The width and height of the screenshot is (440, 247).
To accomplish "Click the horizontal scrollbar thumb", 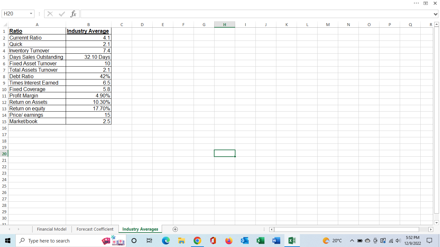I will coord(347,230).
